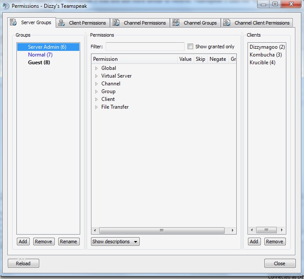
Task: Expand the Virtual Server permission category
Action: coord(96,76)
